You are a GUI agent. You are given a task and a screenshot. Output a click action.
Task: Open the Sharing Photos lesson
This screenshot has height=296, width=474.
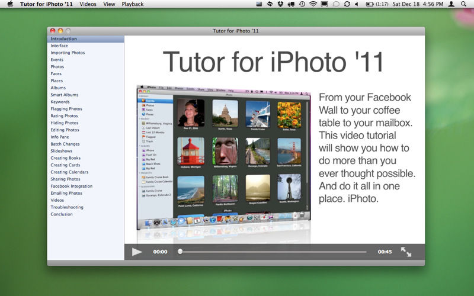click(x=85, y=179)
